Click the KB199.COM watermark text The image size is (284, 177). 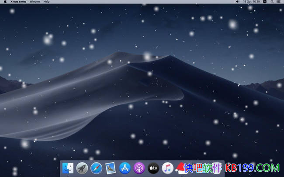(x=253, y=168)
